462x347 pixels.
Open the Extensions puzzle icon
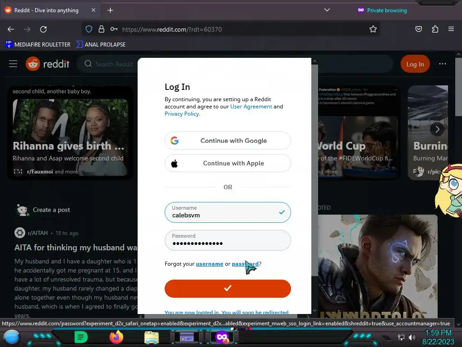435,29
